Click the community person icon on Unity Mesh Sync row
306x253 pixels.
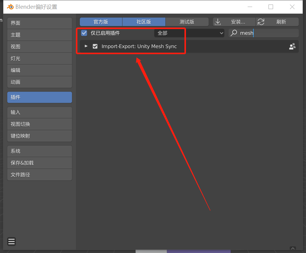[x=292, y=46]
